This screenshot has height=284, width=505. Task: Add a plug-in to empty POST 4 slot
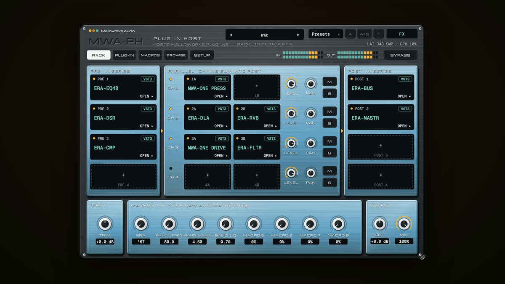381,177
